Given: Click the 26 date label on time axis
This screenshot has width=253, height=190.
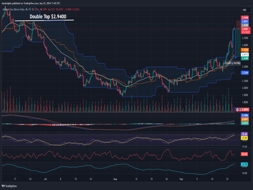Looking at the screenshot, I should pos(167,179).
